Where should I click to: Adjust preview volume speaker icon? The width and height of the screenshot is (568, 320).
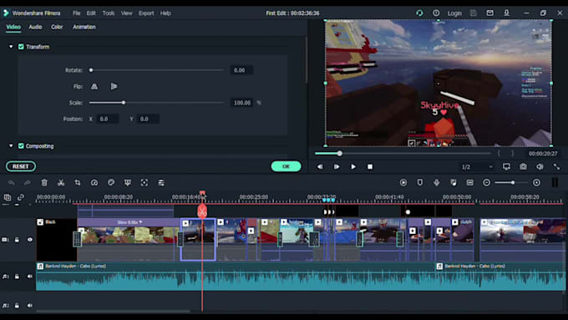coord(540,167)
